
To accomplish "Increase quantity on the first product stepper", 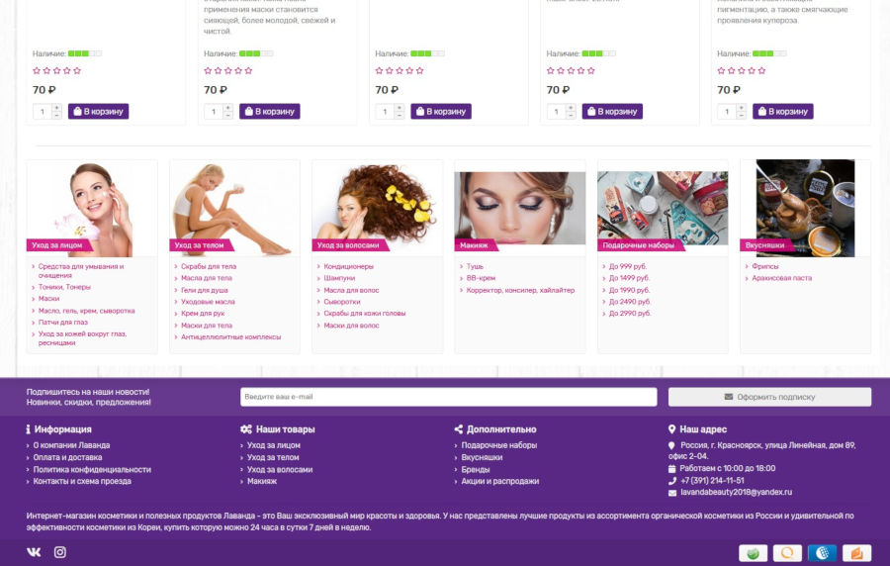I will point(56,107).
